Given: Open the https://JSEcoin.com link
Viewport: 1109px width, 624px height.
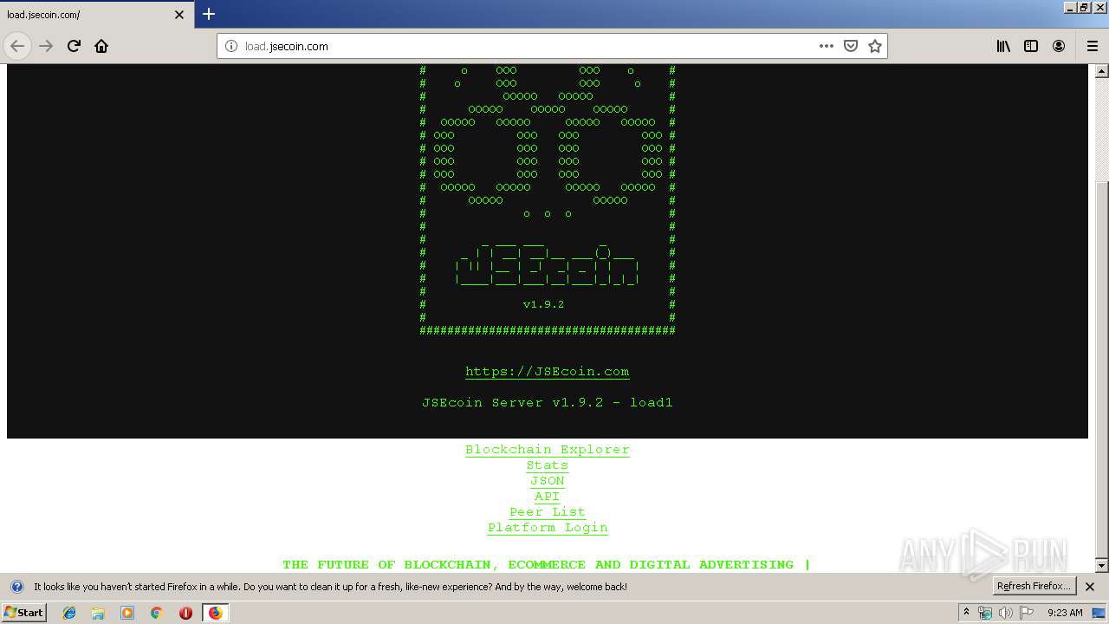Looking at the screenshot, I should point(548,371).
